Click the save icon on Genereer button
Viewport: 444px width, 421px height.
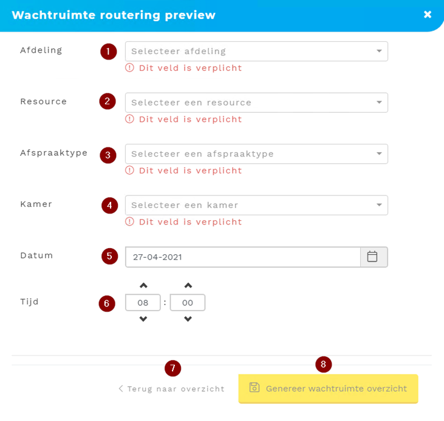(x=254, y=388)
